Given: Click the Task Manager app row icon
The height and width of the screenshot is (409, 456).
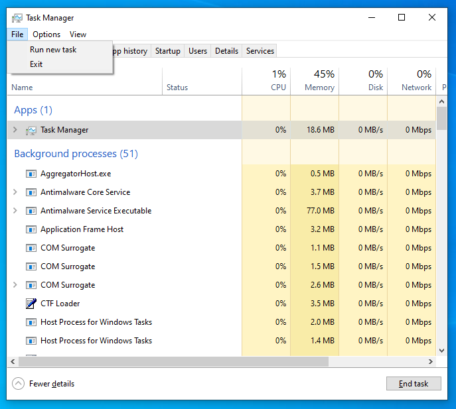Looking at the screenshot, I should (x=31, y=130).
